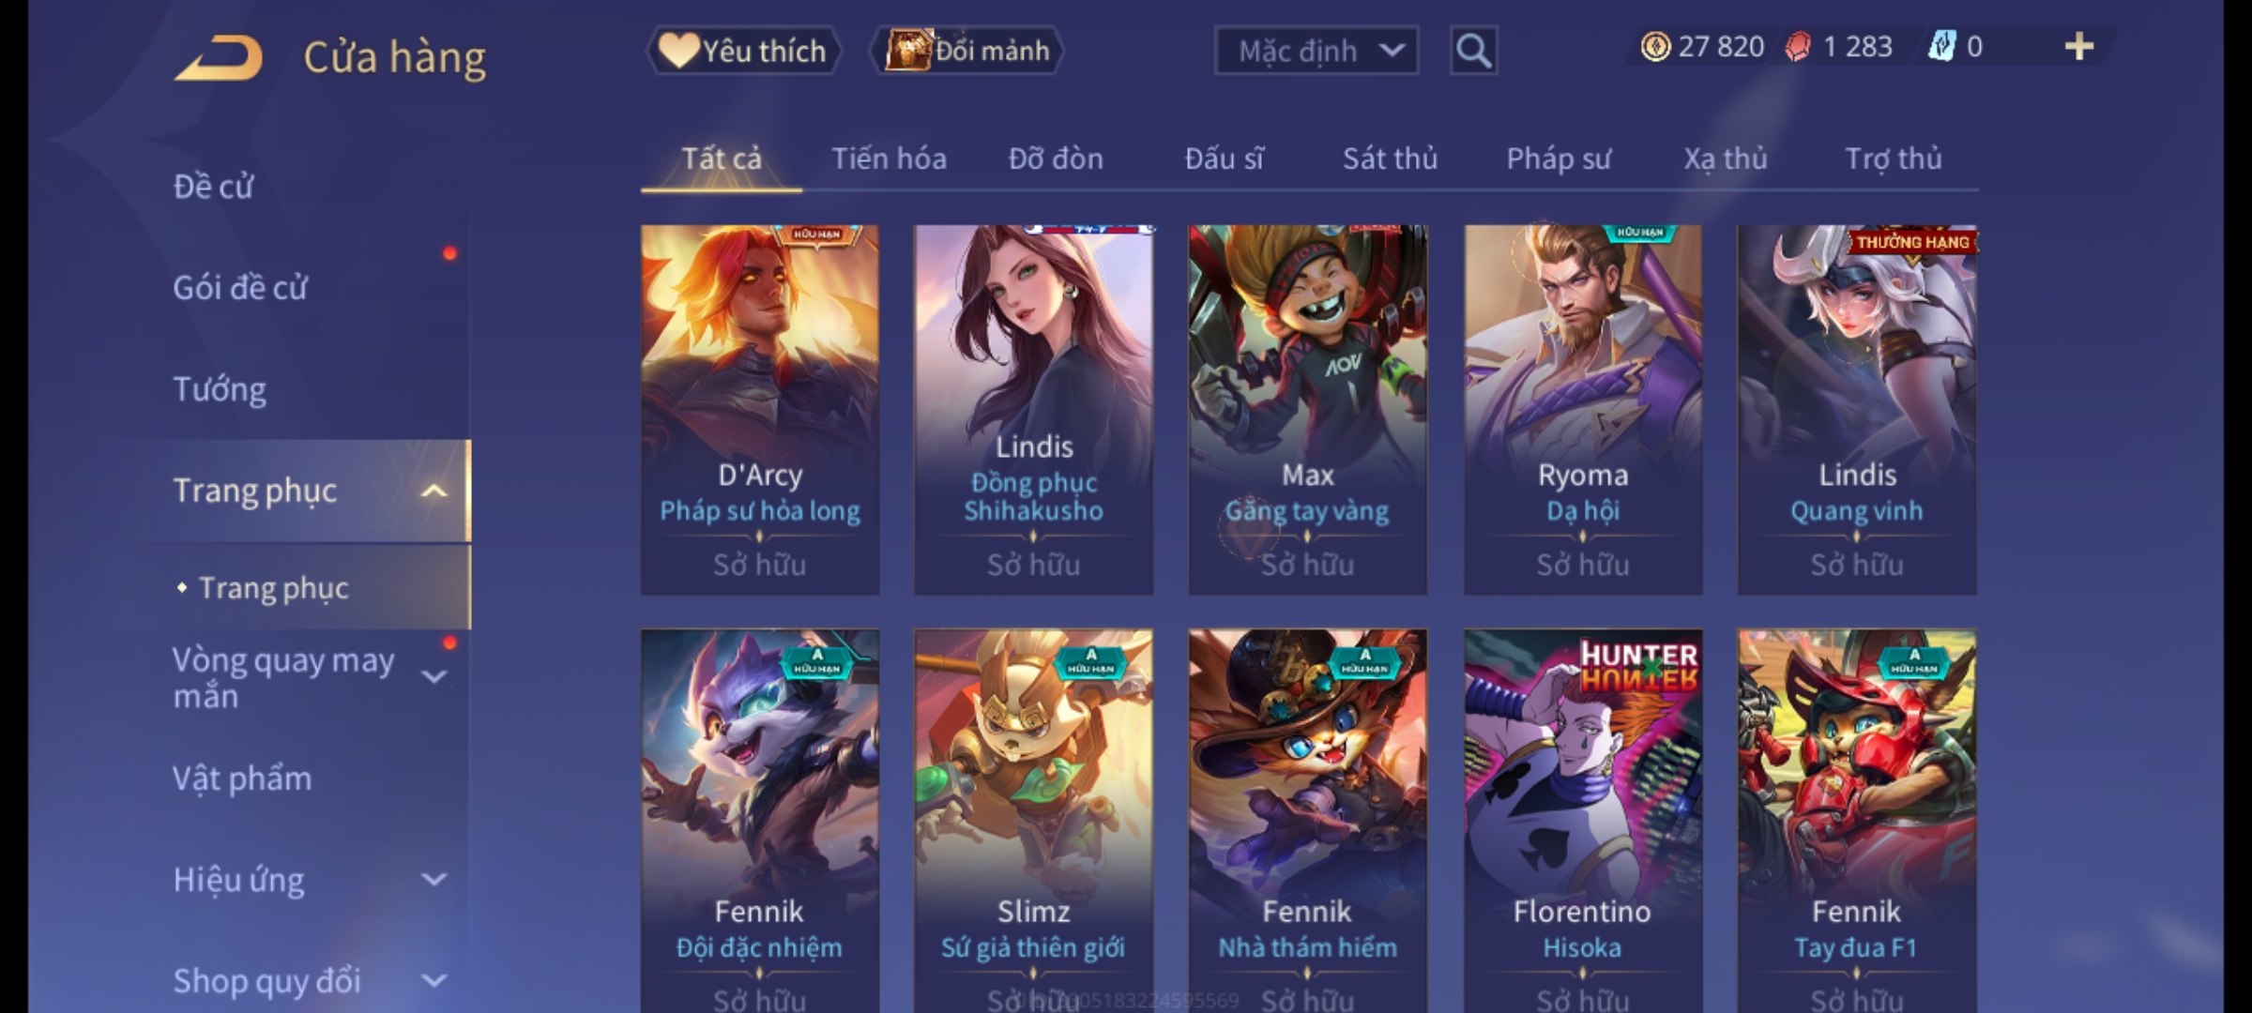The image size is (2252, 1013).
Task: Select the D'Arcy Pháp sư hỏa long skin
Action: 760,409
